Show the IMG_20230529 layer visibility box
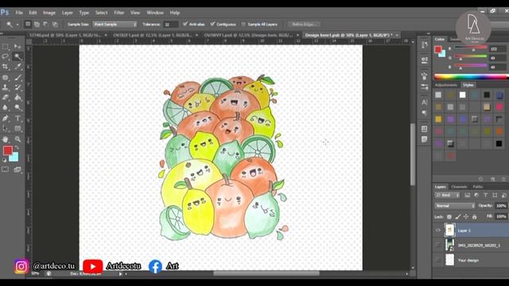 point(438,245)
